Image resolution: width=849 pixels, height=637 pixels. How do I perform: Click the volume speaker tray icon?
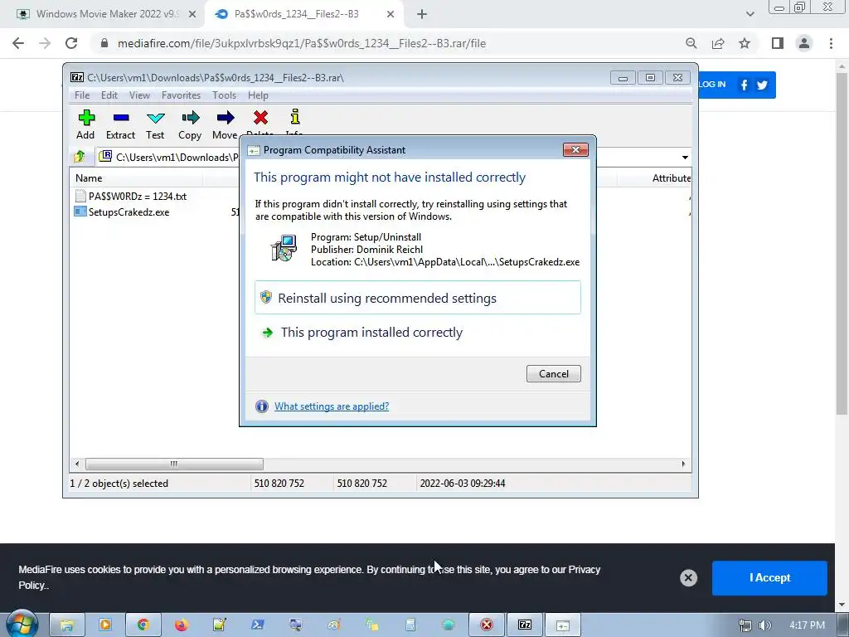[765, 625]
